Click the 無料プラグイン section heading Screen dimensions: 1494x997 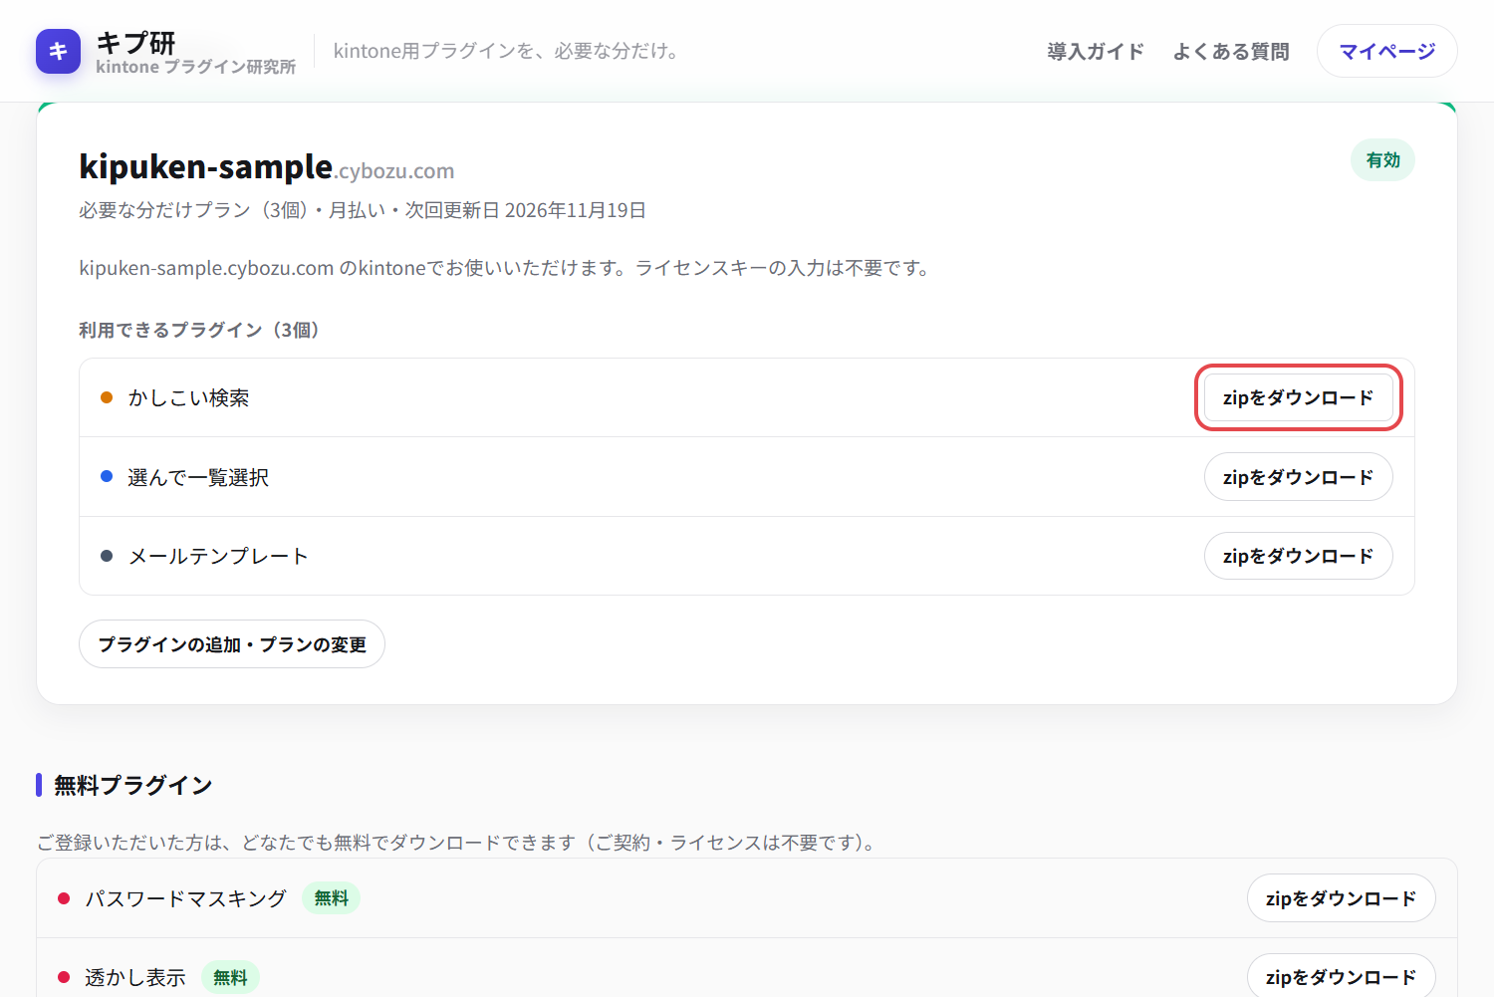[x=132, y=785]
